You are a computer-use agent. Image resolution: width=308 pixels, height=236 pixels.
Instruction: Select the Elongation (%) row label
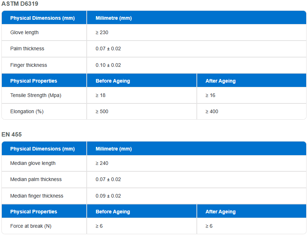(x=27, y=111)
